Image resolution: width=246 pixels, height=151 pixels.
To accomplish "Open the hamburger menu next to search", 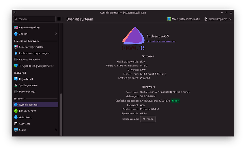I will pyautogui.click(x=59, y=19).
